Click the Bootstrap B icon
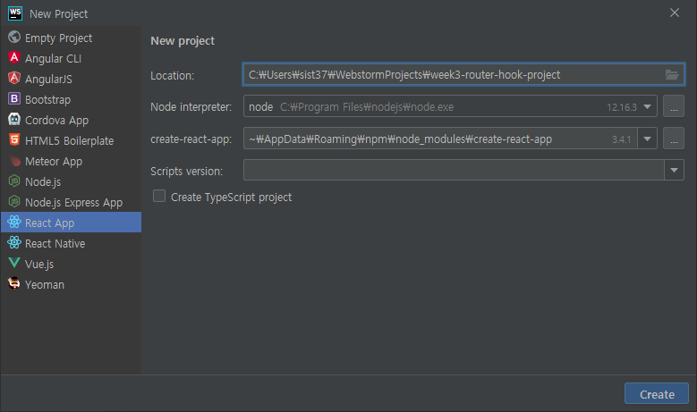The image size is (697, 412). (x=14, y=98)
